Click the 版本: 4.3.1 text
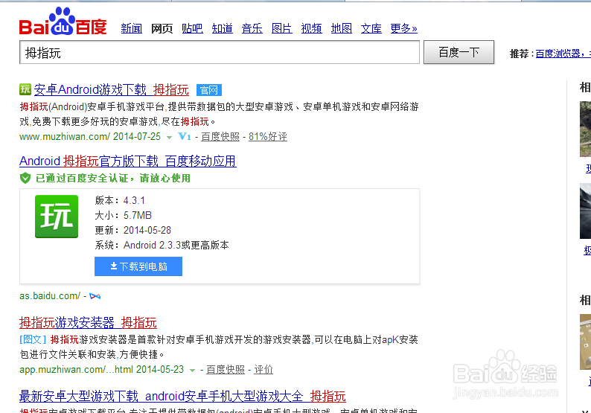This screenshot has height=413, width=591. point(120,200)
